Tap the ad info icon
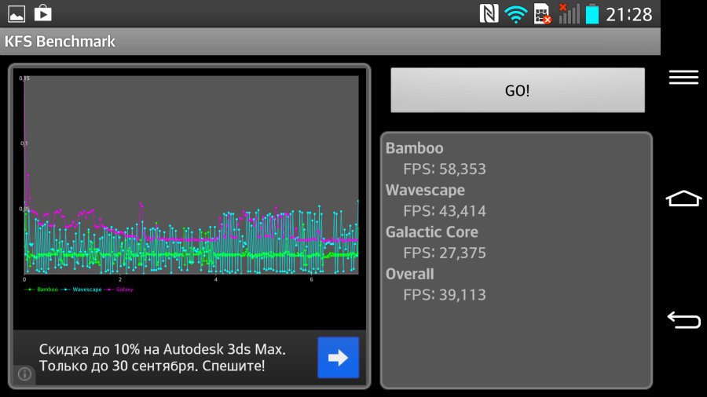 click(x=24, y=374)
